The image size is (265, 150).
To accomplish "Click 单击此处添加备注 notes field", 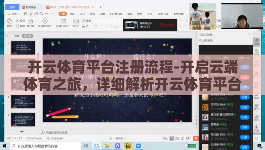I will 56,132.
